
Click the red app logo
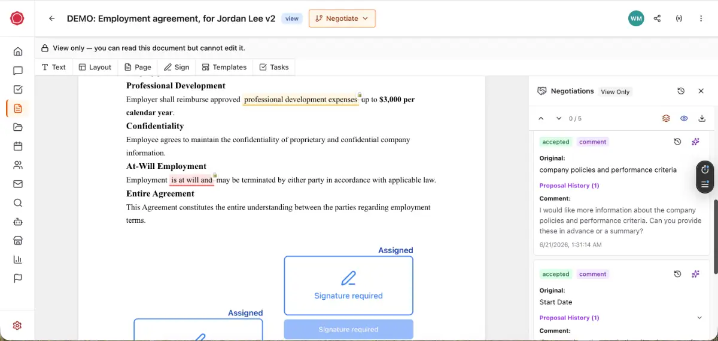(x=17, y=19)
